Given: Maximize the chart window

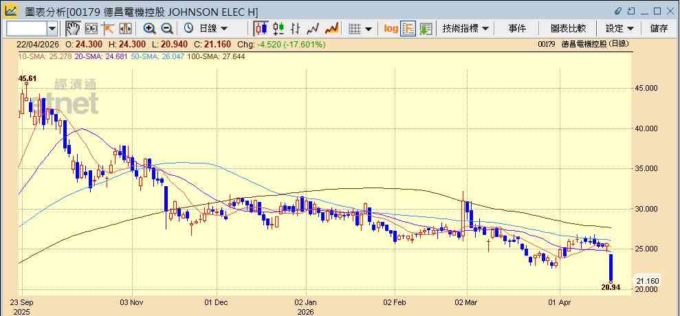Looking at the screenshot, I should tap(657, 11).
